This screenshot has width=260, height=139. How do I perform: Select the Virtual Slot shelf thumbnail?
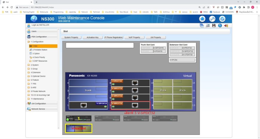click(x=79, y=129)
